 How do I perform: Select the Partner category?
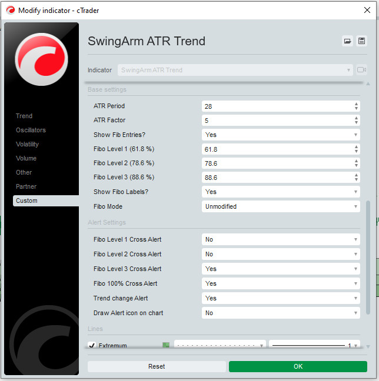pyautogui.click(x=26, y=186)
